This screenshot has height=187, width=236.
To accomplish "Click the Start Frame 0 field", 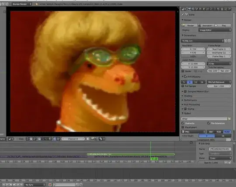I will pyautogui.click(x=219, y=49).
